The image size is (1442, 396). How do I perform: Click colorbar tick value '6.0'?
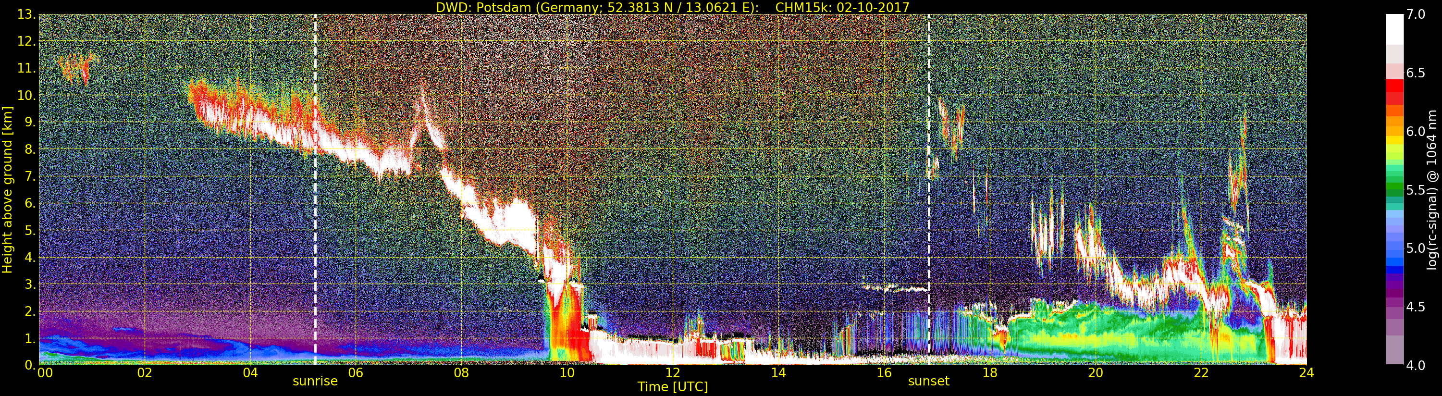1416,132
